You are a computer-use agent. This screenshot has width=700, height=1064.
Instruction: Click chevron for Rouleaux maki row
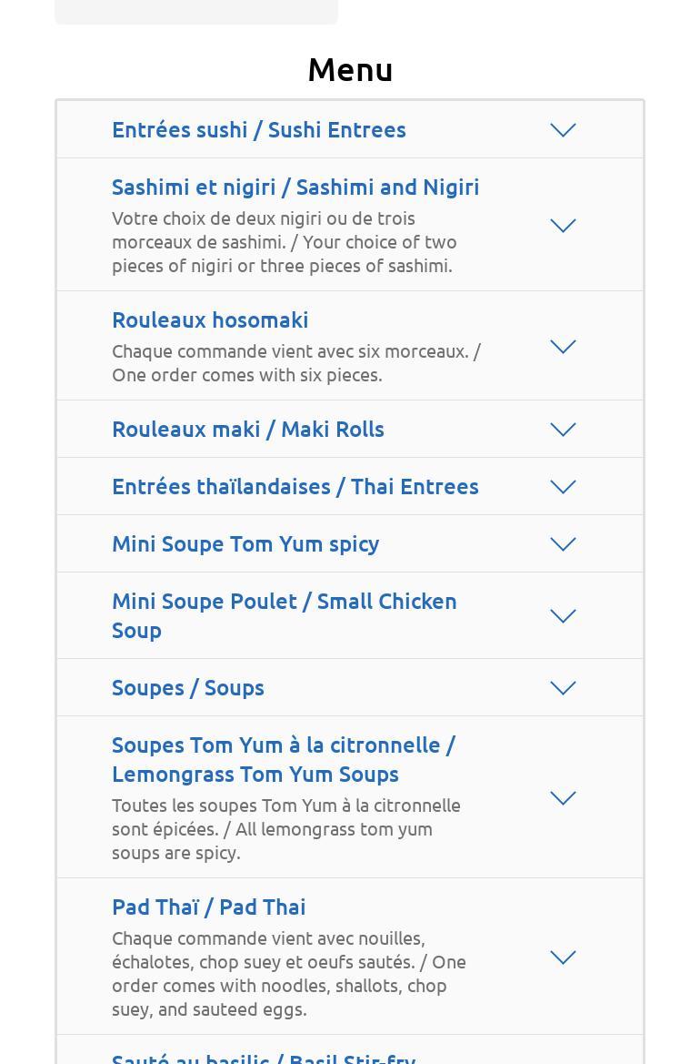coord(563,430)
